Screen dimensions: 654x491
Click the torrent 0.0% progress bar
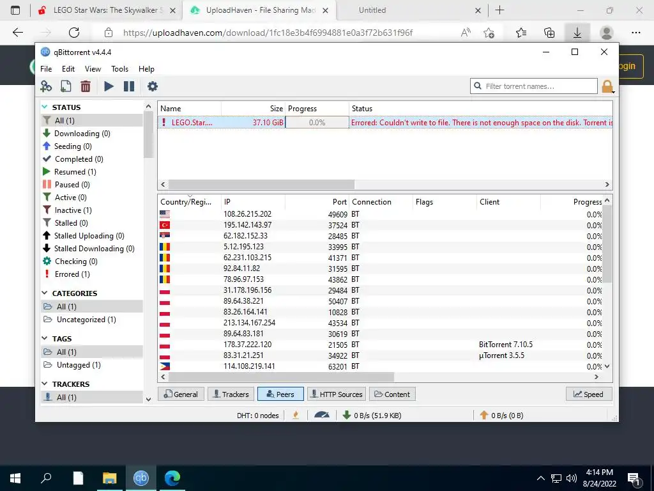(317, 122)
